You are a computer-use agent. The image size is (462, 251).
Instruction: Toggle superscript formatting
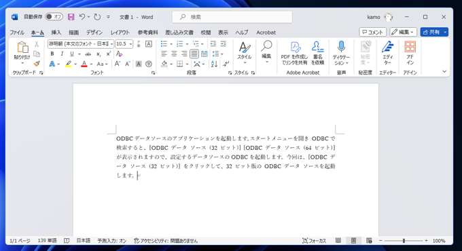tap(109, 54)
